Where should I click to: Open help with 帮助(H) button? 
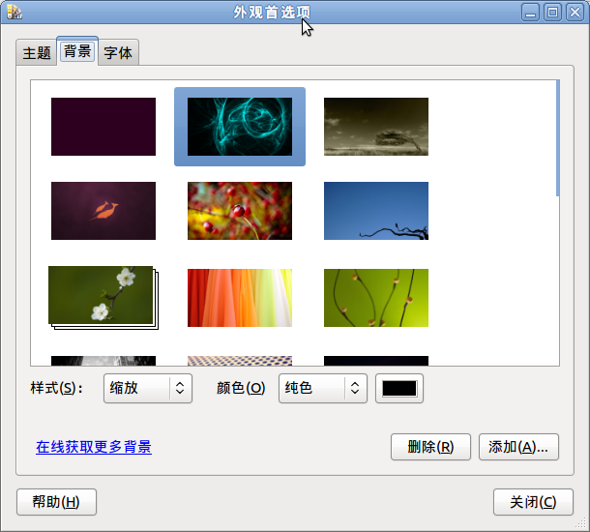tap(56, 502)
